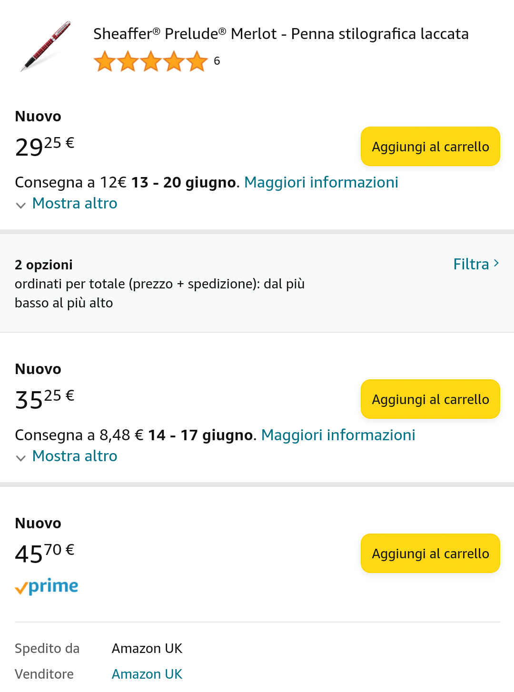Click the 2 opzioni heading
This screenshot has height=692, width=514.
[x=44, y=265]
